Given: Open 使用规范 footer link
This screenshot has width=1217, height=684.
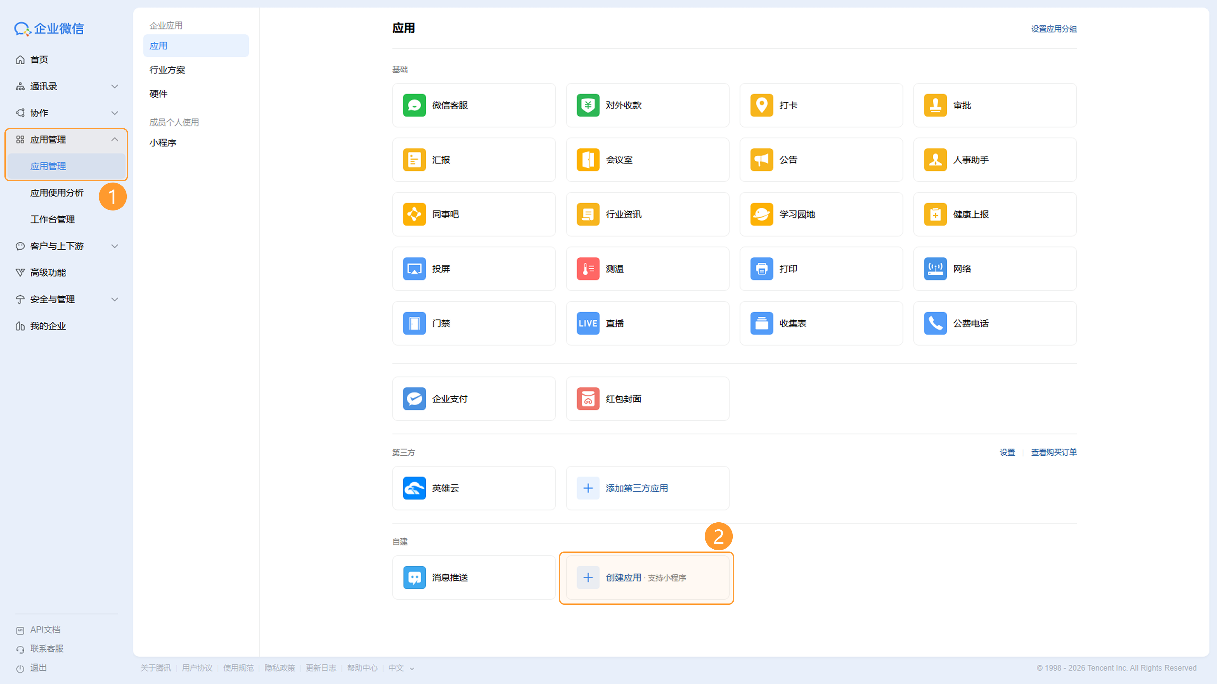Looking at the screenshot, I should 238,668.
